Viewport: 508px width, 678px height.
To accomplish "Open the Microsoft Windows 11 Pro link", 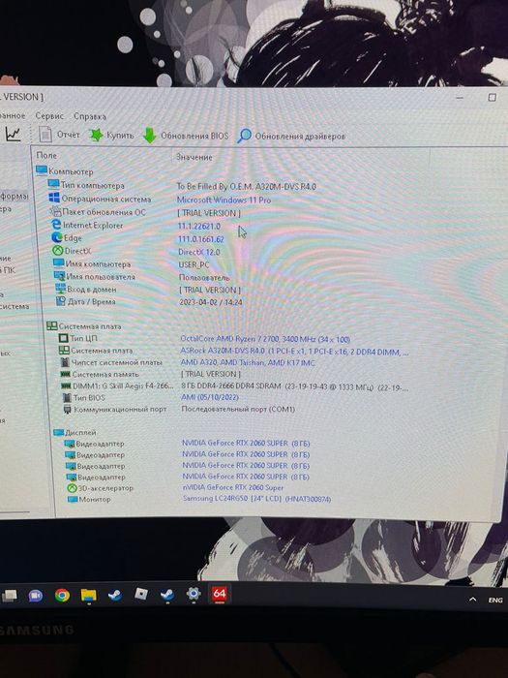I will (224, 200).
